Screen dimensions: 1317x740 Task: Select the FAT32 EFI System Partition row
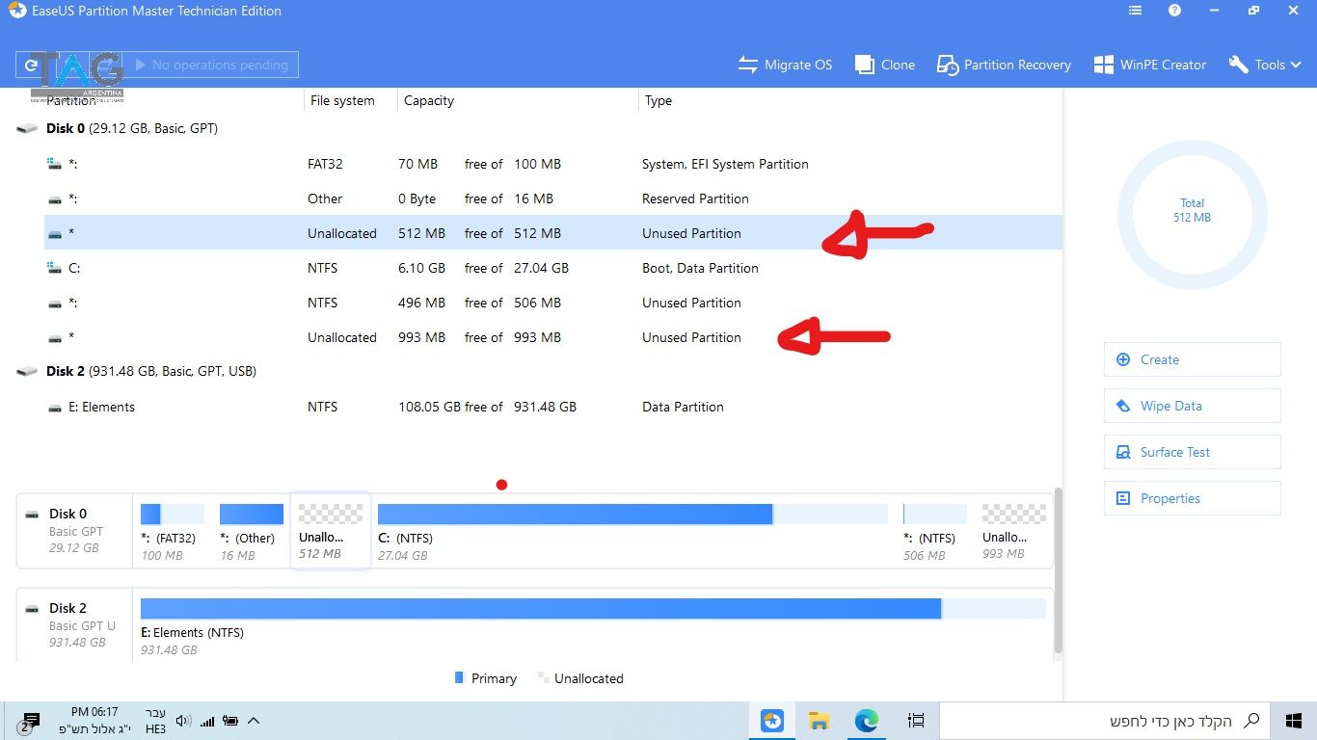[553, 164]
